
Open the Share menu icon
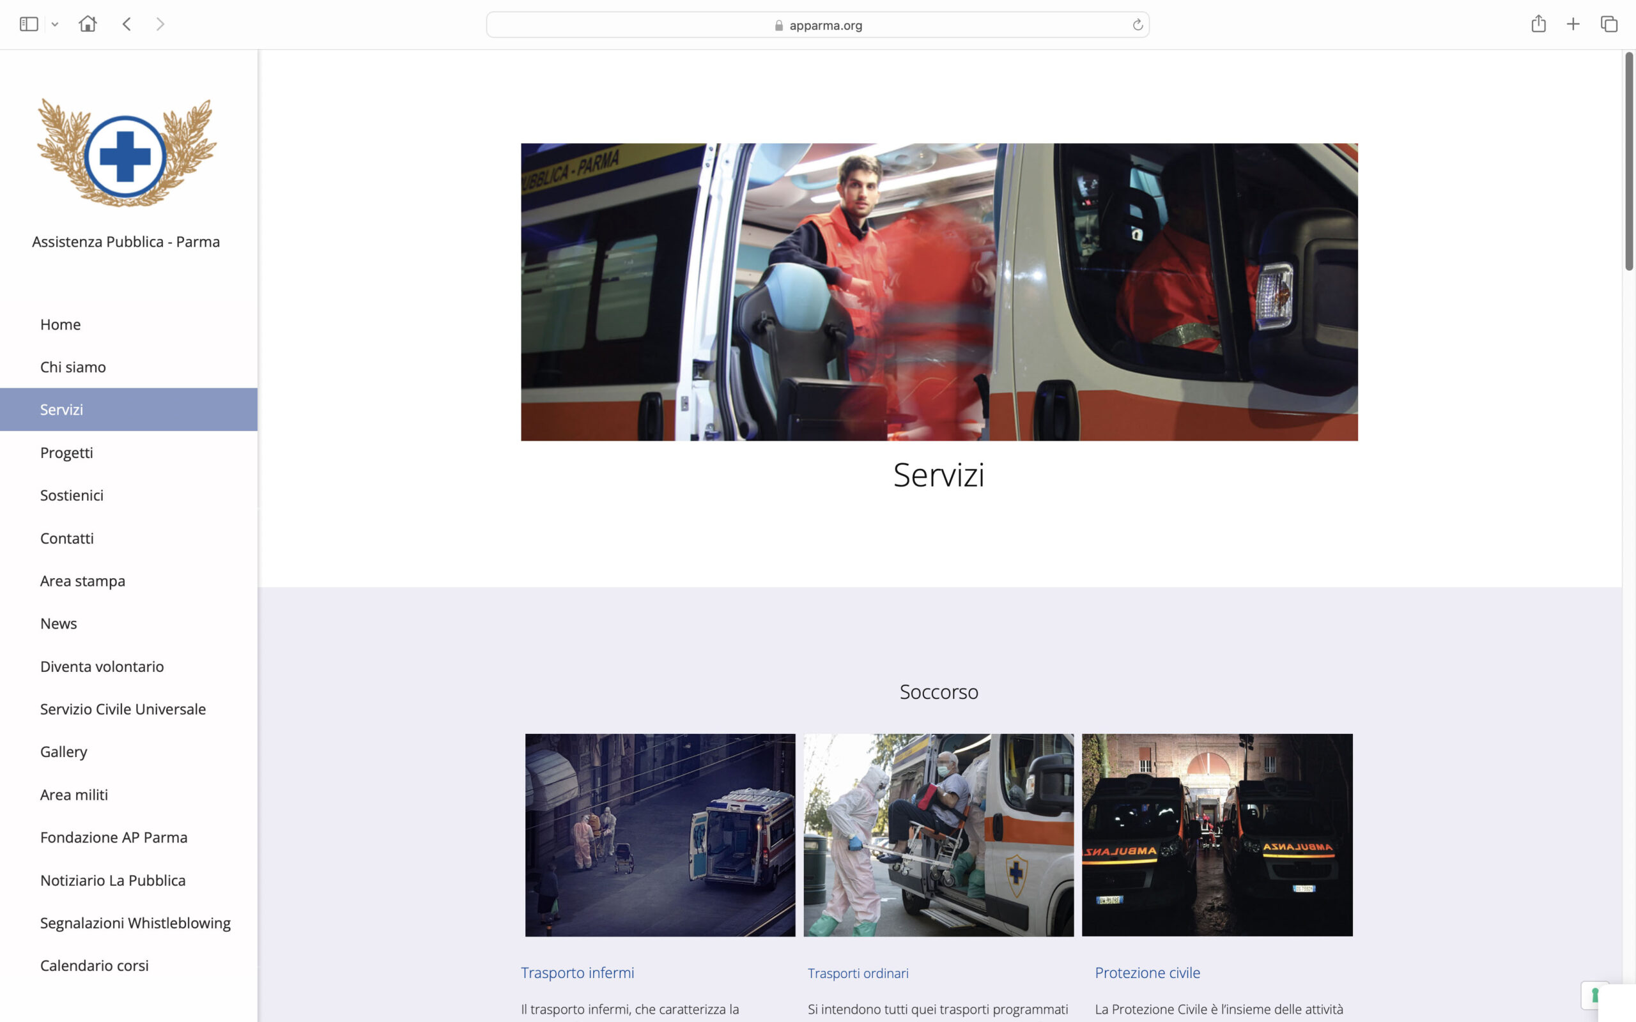1538,24
